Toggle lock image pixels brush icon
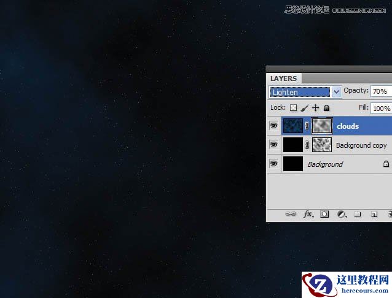392x298 pixels. (305, 107)
